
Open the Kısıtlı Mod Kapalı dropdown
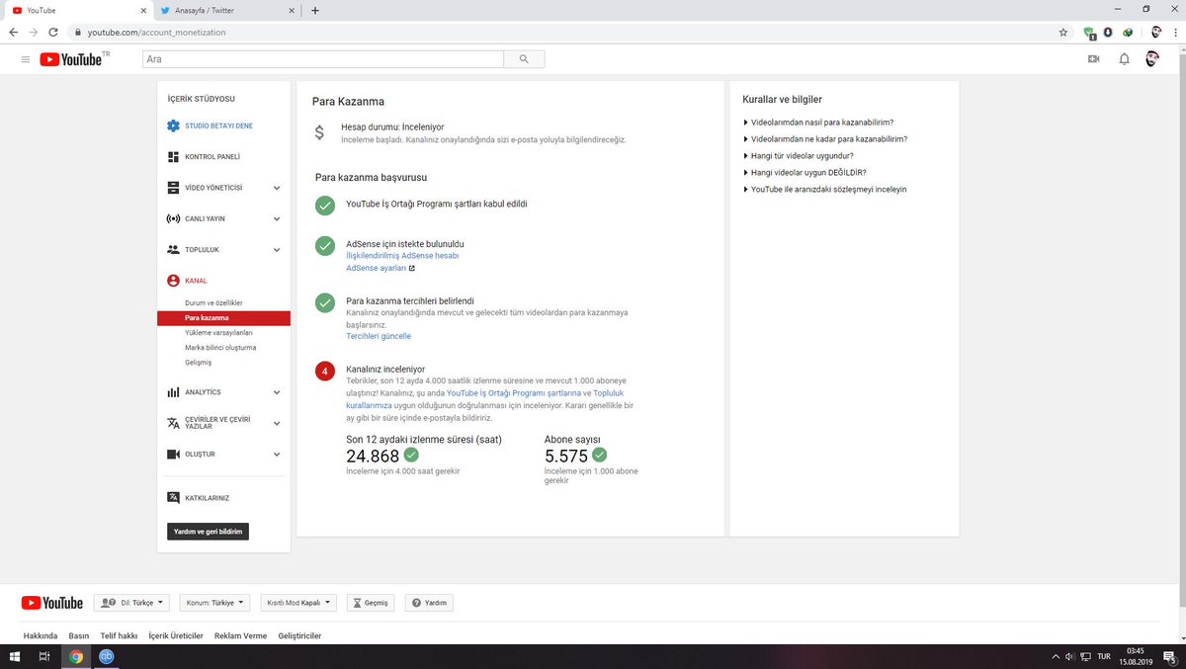(299, 603)
